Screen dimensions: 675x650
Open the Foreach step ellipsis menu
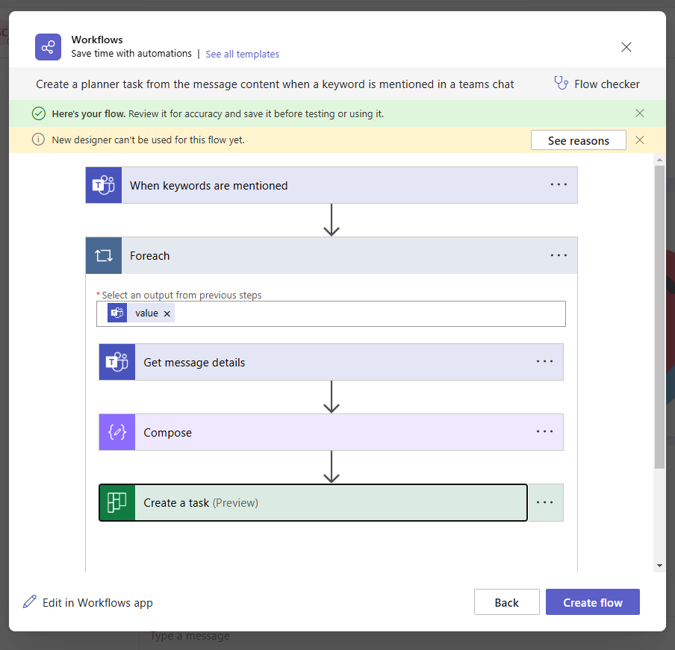coord(559,255)
